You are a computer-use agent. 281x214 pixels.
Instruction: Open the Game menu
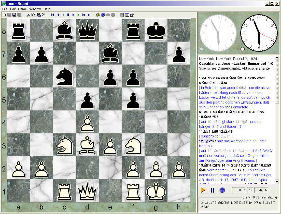point(22,9)
